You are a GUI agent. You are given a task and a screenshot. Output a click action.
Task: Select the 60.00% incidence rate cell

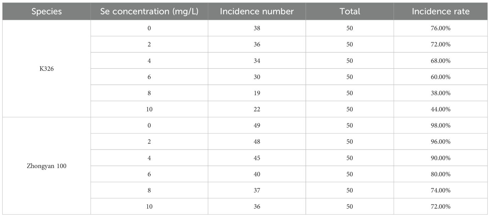(x=441, y=77)
